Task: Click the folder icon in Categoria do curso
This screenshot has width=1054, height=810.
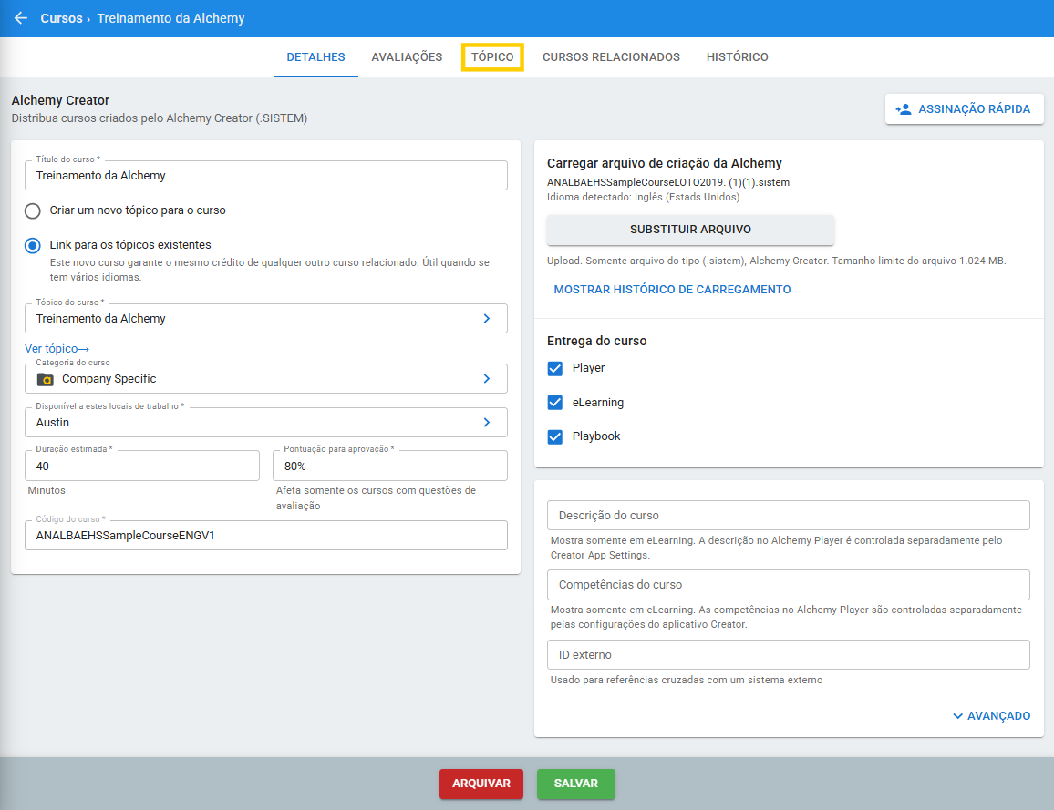Action: click(x=45, y=379)
